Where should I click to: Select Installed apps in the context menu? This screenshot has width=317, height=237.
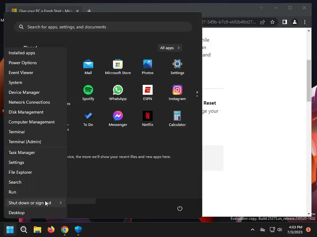[35, 53]
